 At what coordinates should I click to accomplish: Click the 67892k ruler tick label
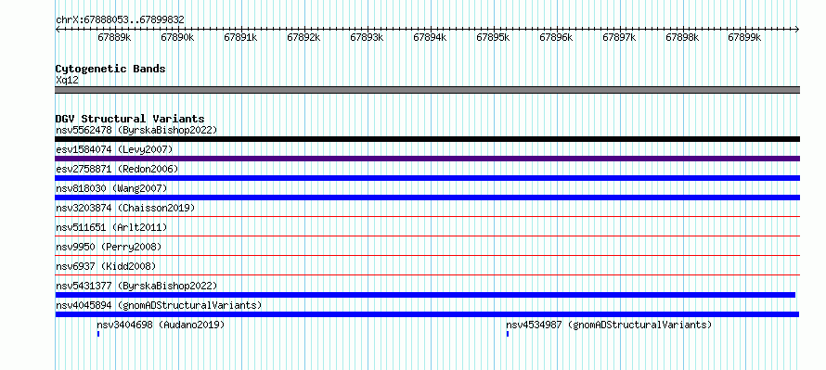[x=304, y=37]
